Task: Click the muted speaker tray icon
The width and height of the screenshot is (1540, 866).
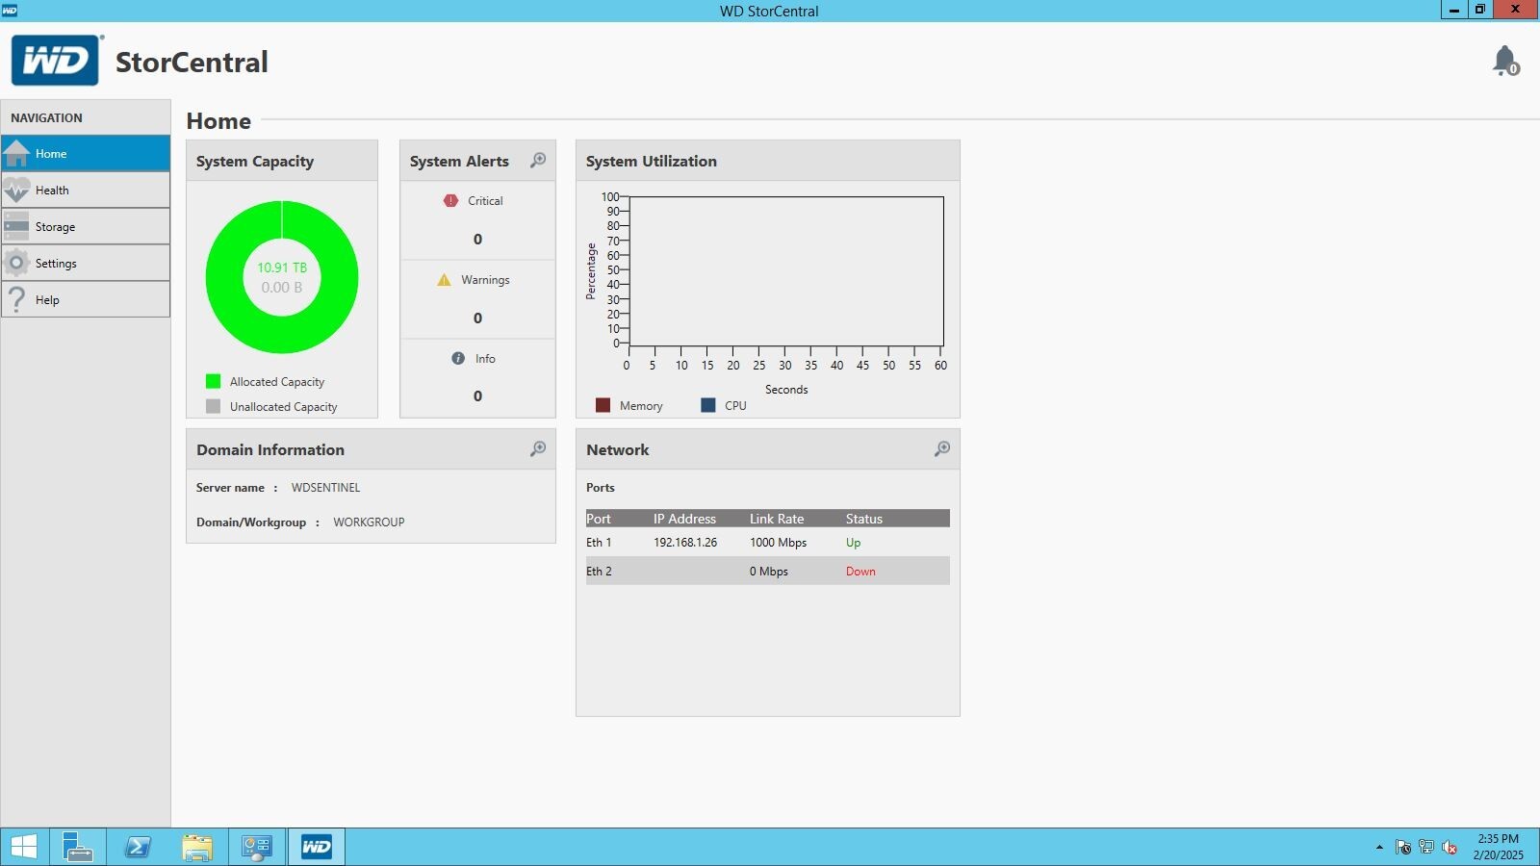Action: point(1450,848)
